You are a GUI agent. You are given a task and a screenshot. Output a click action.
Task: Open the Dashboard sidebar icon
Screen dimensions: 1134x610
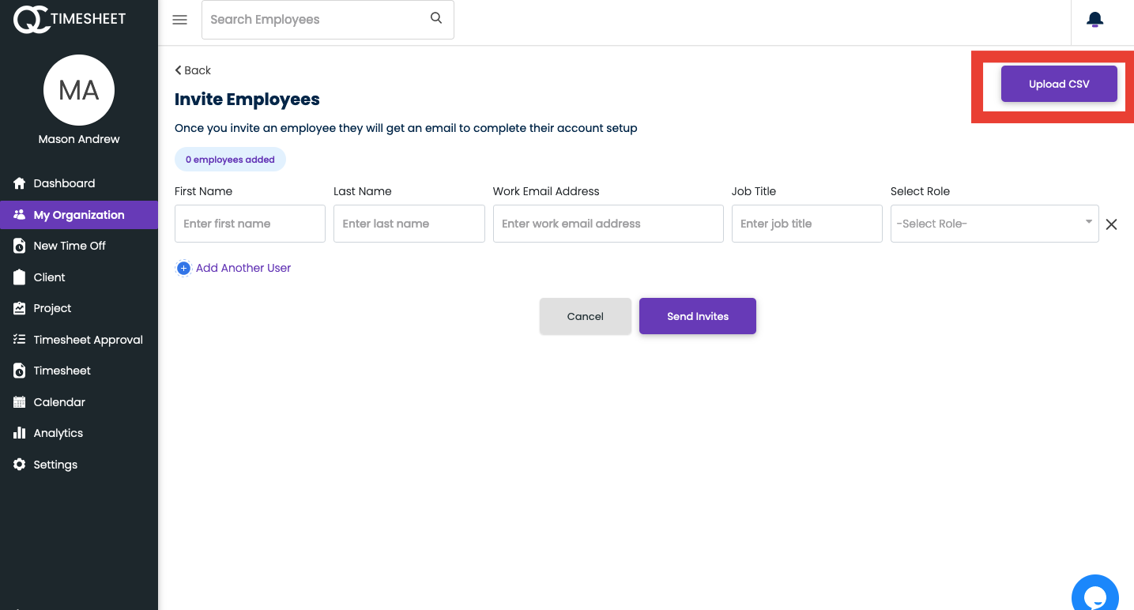point(19,183)
